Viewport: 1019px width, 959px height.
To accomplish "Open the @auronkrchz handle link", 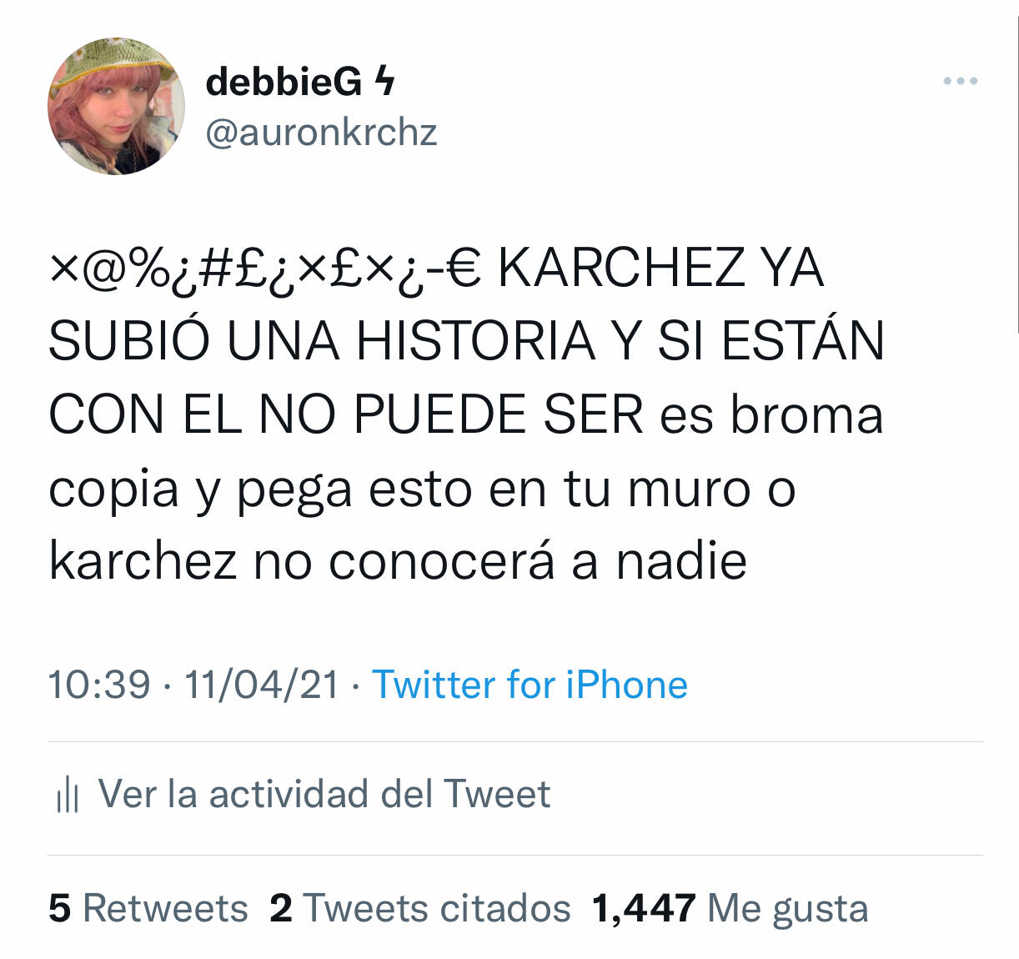I will pyautogui.click(x=321, y=133).
